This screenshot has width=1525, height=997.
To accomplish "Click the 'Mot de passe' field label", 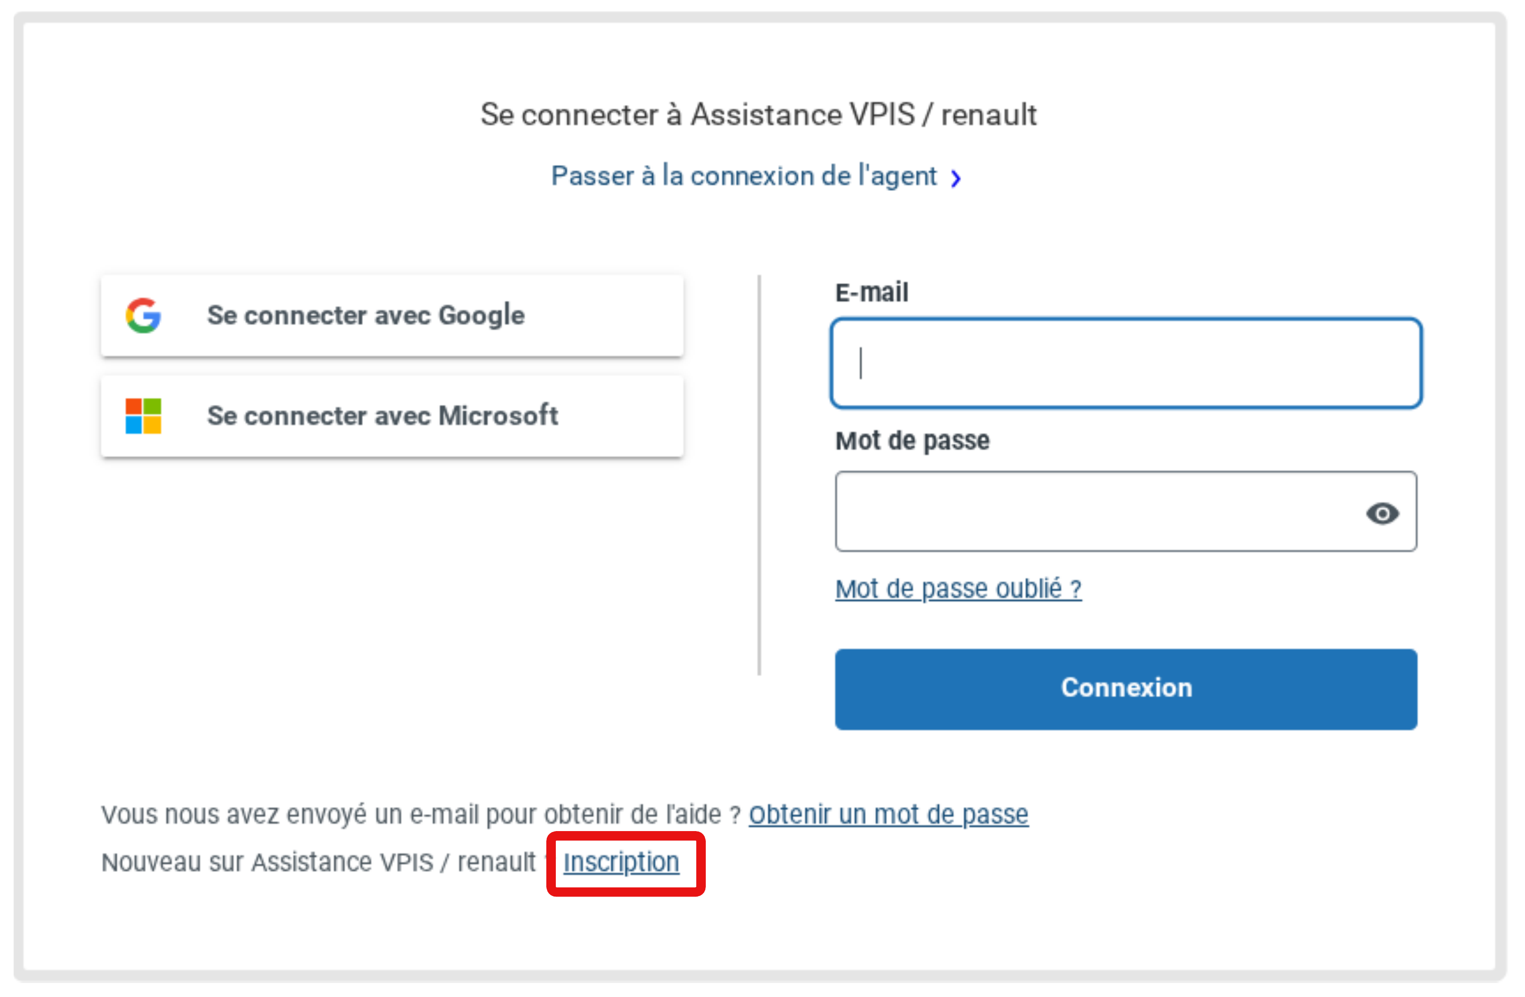I will click(912, 441).
